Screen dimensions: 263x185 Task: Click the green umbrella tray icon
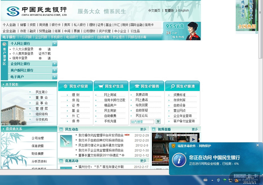click(x=224, y=180)
